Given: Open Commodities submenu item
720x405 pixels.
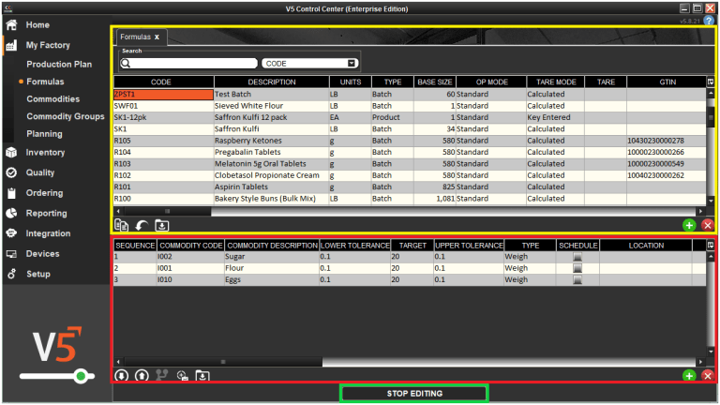Looking at the screenshot, I should point(52,99).
